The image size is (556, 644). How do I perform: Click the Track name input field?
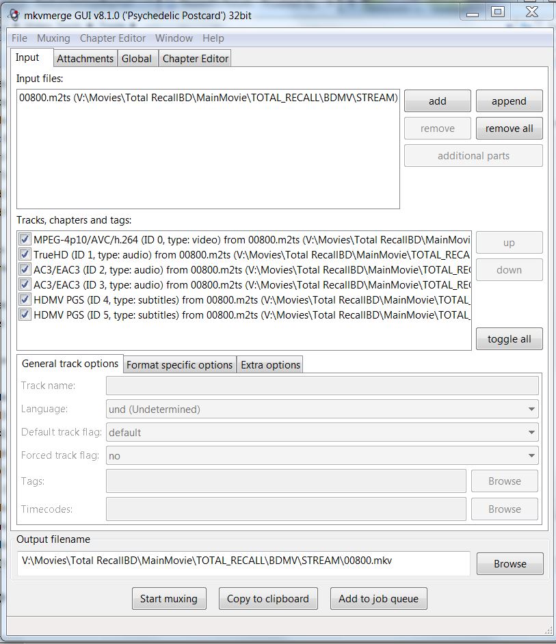click(322, 386)
